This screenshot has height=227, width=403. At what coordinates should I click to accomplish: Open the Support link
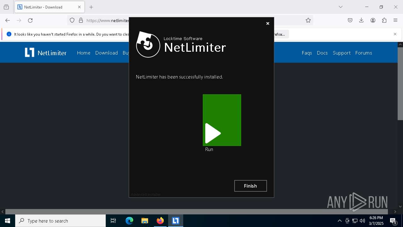click(x=342, y=53)
